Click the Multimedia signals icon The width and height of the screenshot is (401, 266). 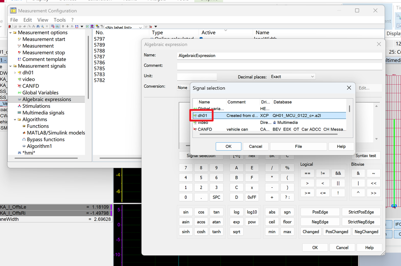[x=19, y=113]
